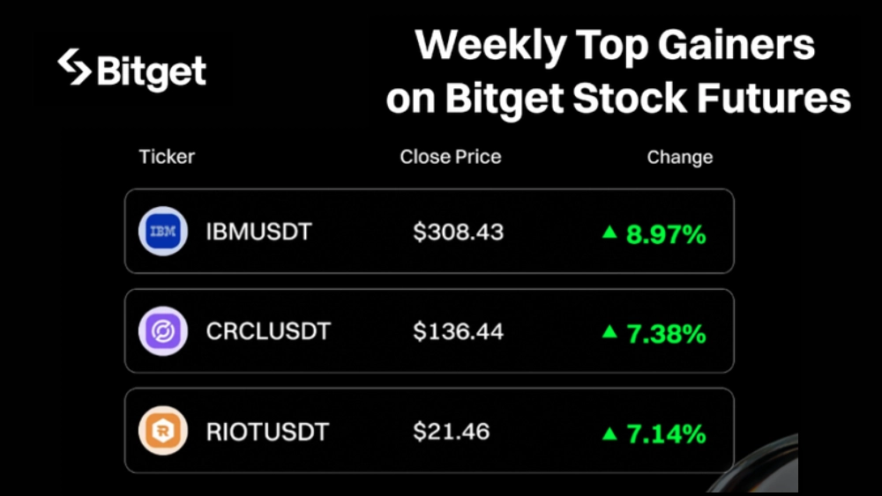Viewport: 882px width, 496px height.
Task: Click the Change column header
Action: pos(680,158)
